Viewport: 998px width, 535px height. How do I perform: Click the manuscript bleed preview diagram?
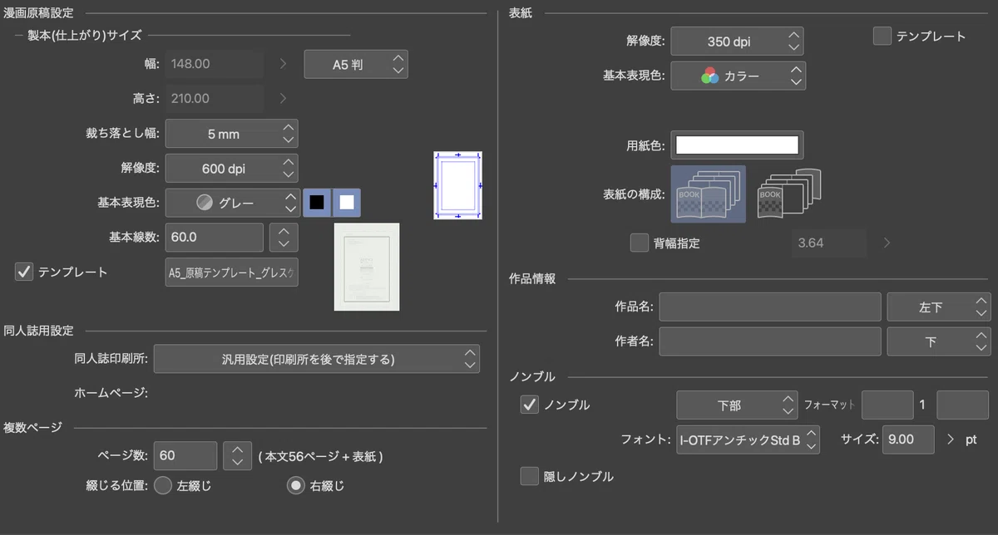click(x=458, y=185)
